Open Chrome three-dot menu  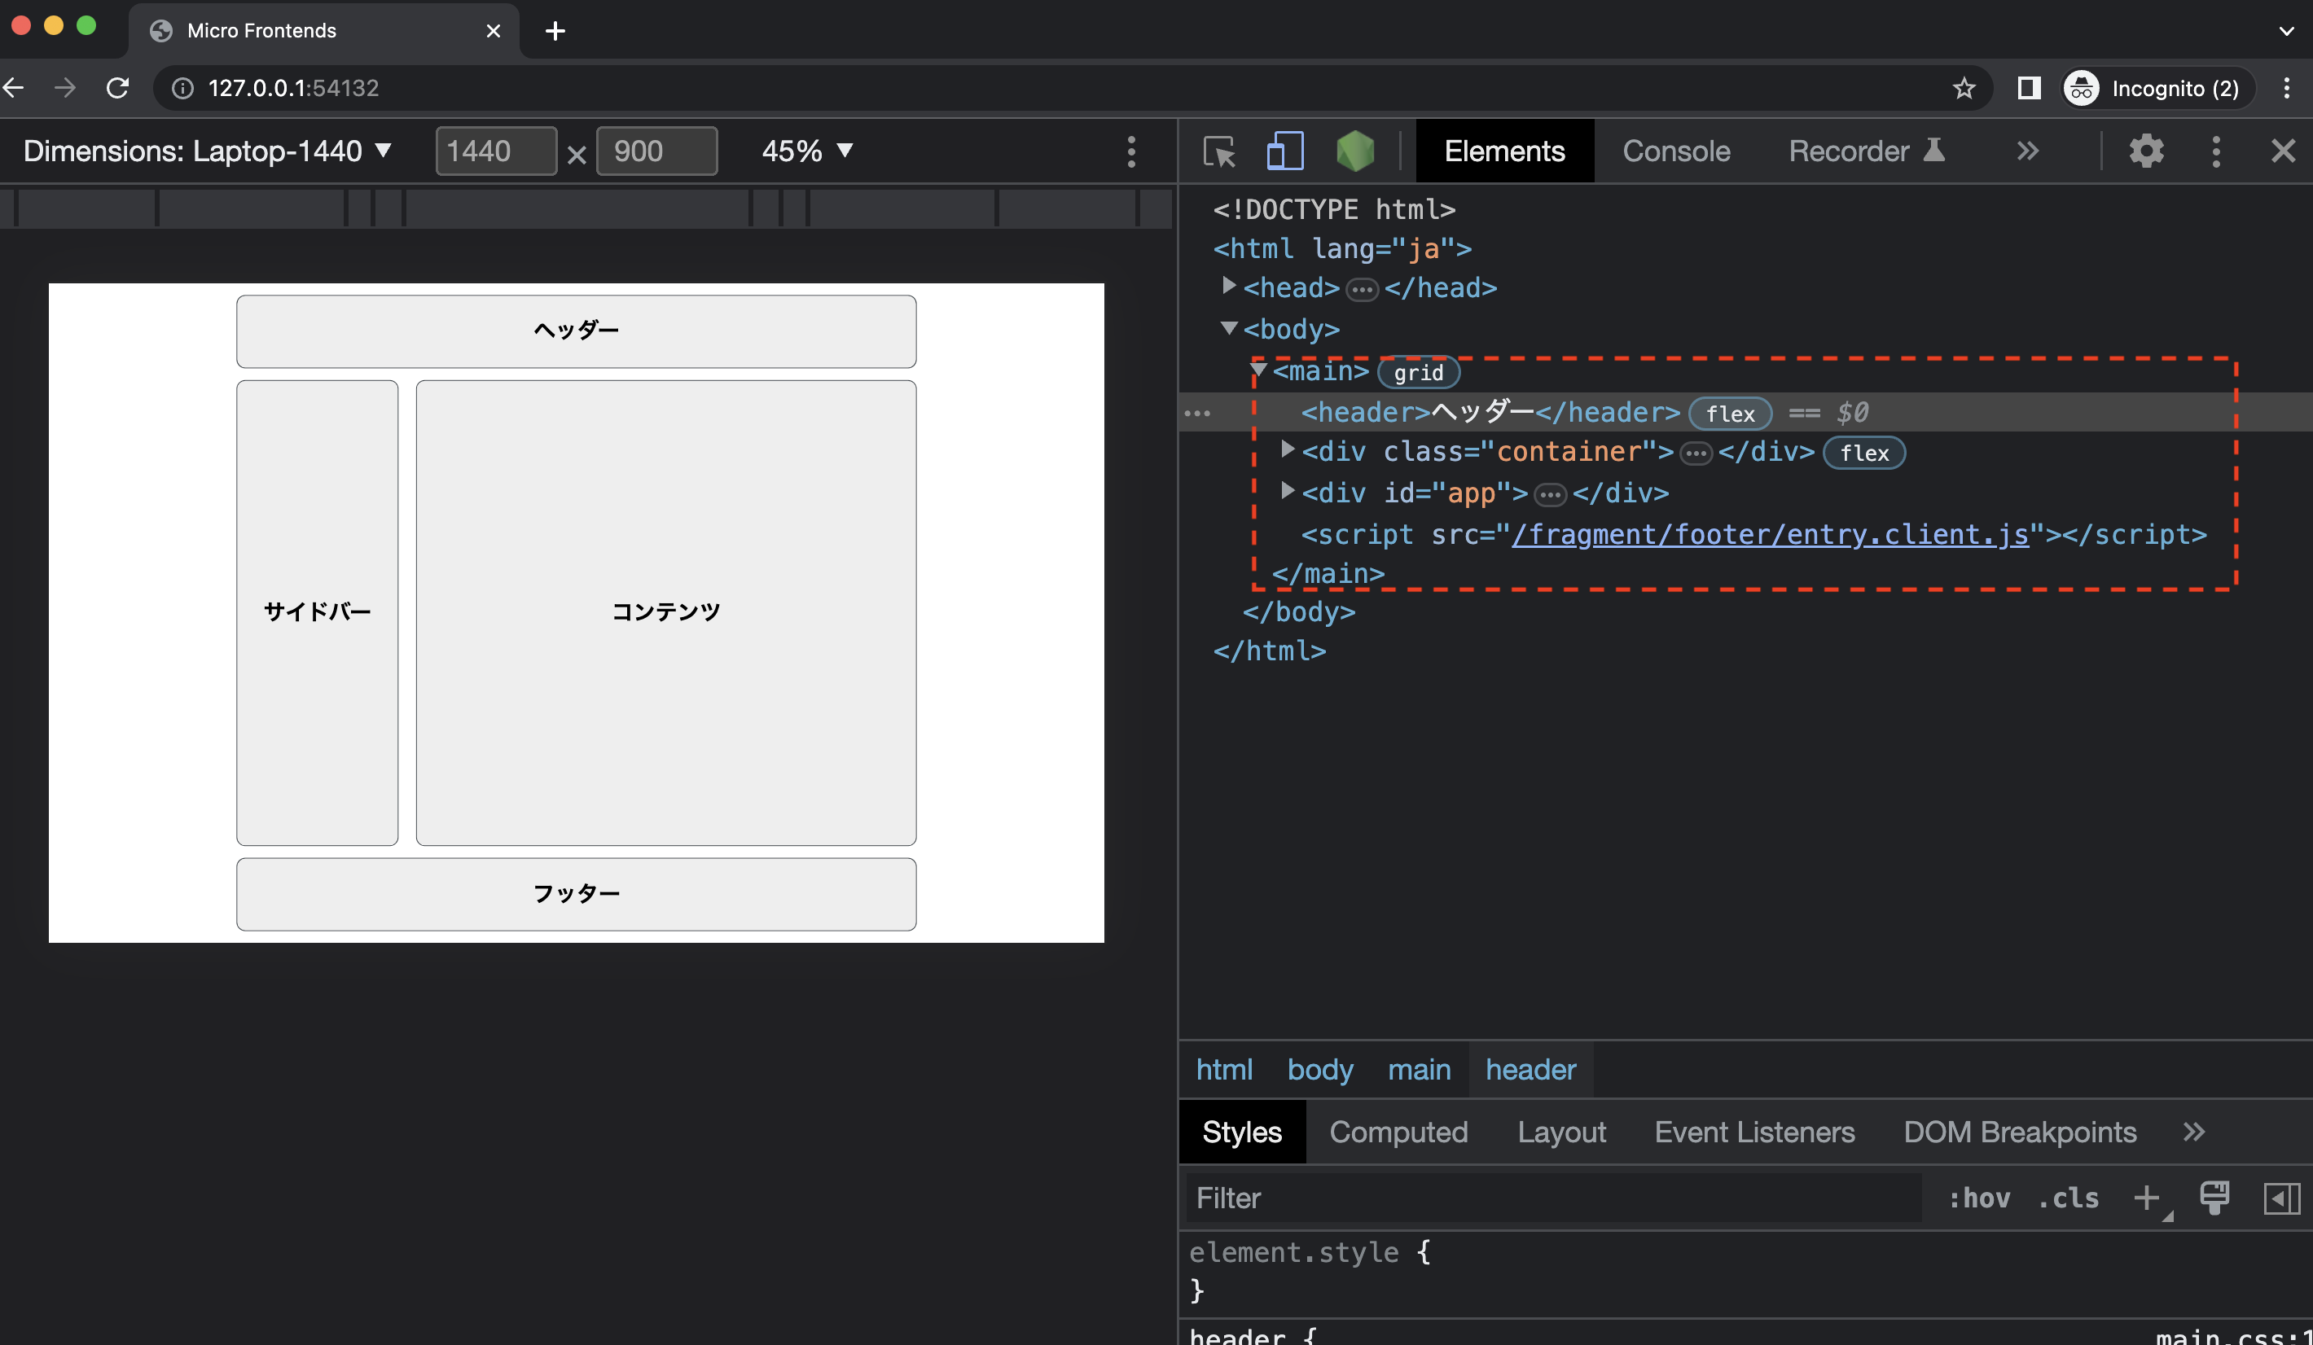tap(2286, 88)
